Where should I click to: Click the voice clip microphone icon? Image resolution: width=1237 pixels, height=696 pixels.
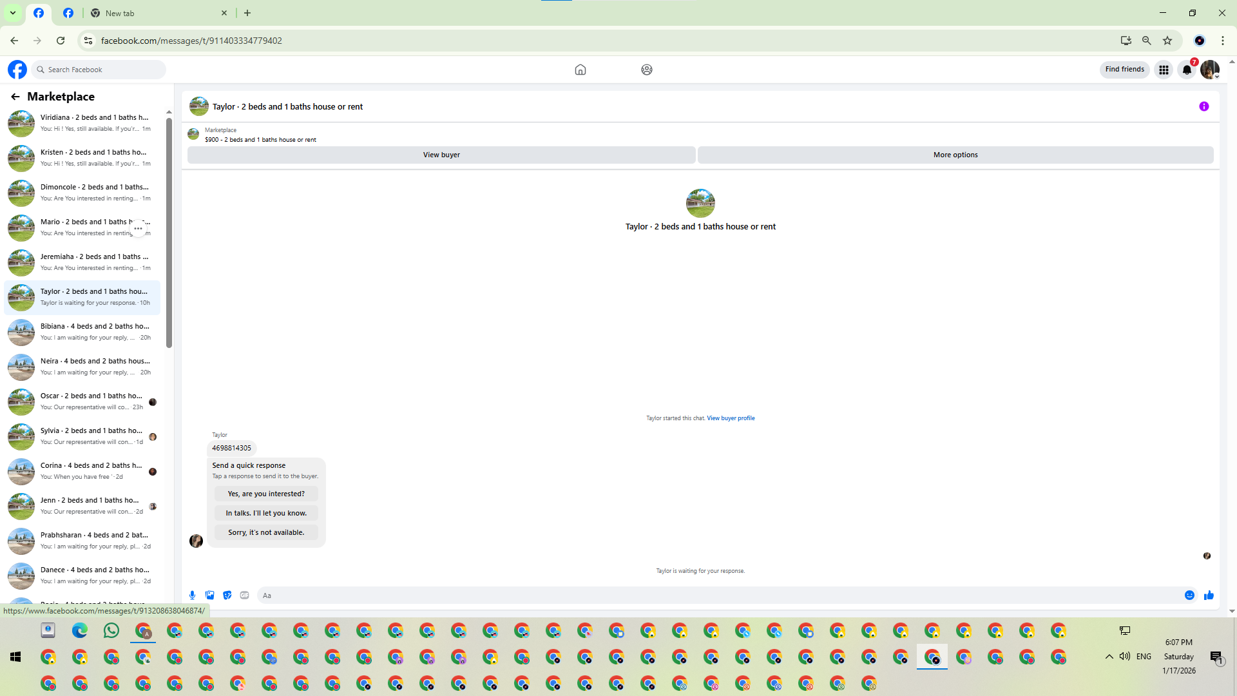pos(192,595)
